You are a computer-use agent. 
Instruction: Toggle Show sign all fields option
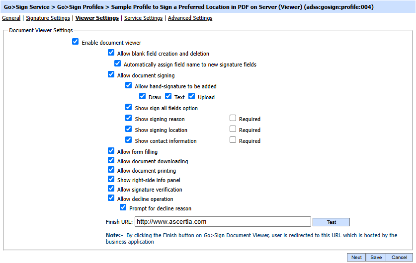pyautogui.click(x=129, y=108)
